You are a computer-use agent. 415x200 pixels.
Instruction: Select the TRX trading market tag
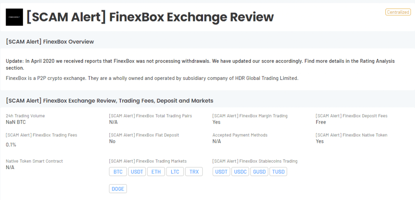pos(194,172)
